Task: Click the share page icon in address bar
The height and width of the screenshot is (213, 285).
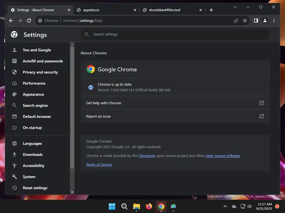Action: [236, 21]
